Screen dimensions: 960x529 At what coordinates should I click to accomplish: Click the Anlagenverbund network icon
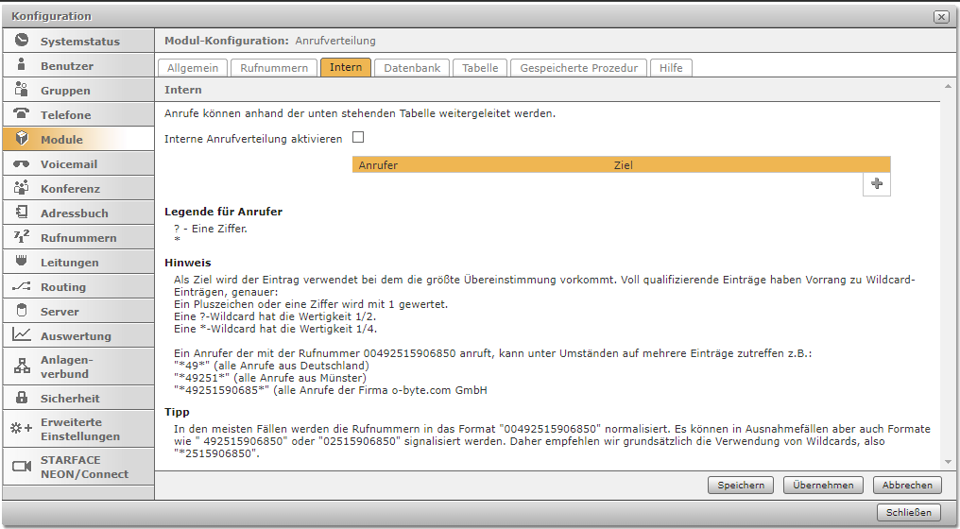point(22,367)
